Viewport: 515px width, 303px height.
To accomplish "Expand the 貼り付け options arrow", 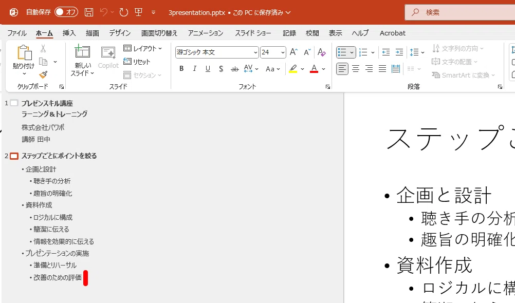I will pos(24,73).
